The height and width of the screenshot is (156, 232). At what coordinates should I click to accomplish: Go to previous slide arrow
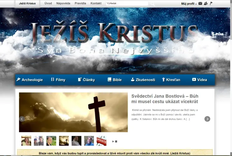[x=22, y=119]
